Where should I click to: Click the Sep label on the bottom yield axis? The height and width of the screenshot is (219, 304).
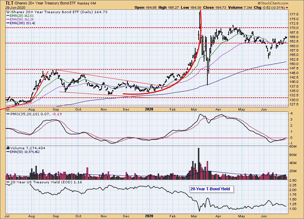click(56, 216)
